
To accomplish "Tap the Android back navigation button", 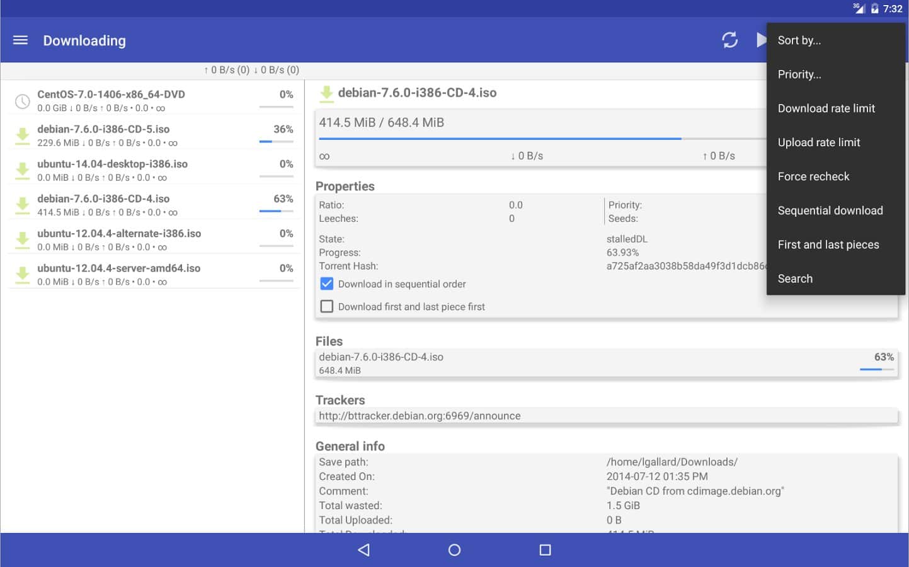I will [x=363, y=550].
